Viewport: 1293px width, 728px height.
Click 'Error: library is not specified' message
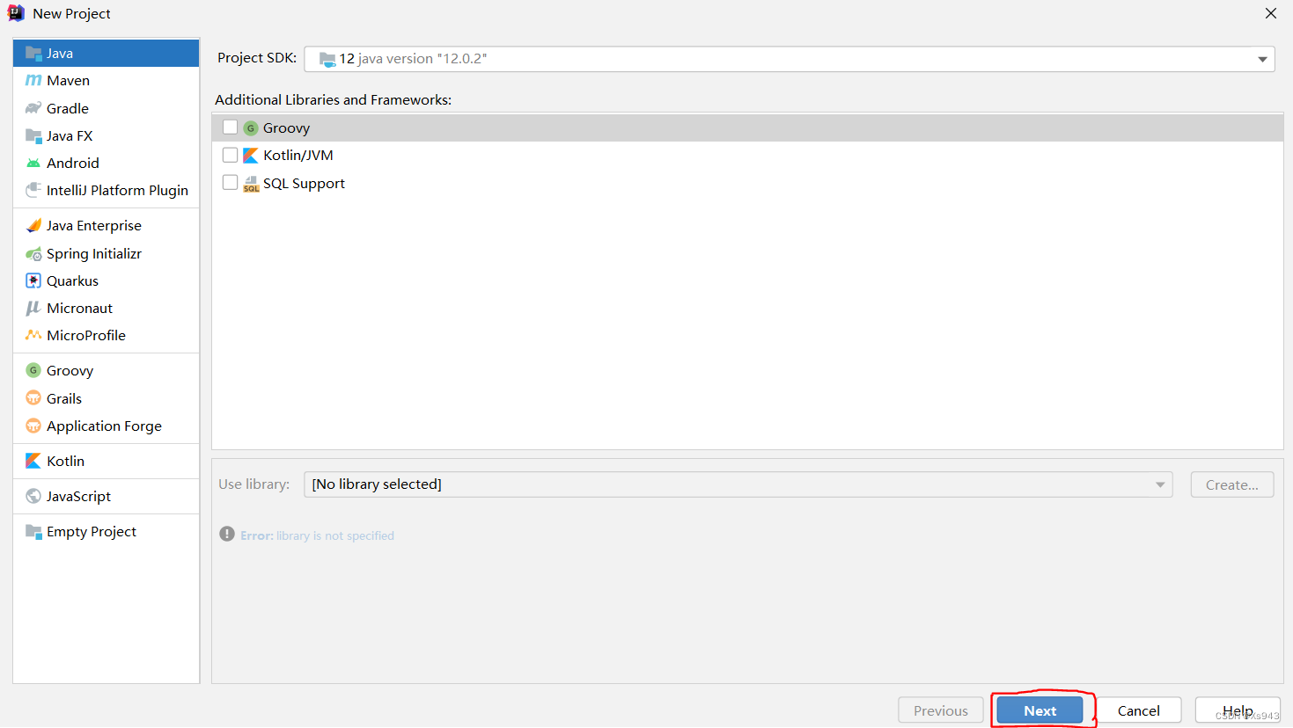(317, 535)
